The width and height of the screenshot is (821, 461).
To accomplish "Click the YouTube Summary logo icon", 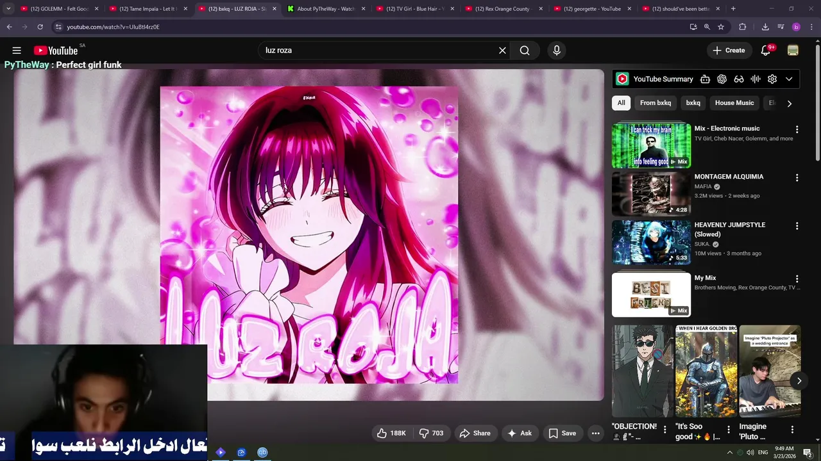I will (622, 79).
